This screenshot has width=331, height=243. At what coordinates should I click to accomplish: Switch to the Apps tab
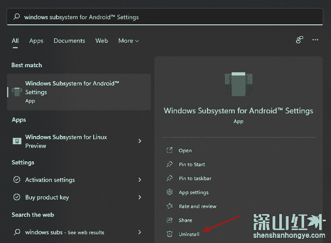[x=36, y=41]
